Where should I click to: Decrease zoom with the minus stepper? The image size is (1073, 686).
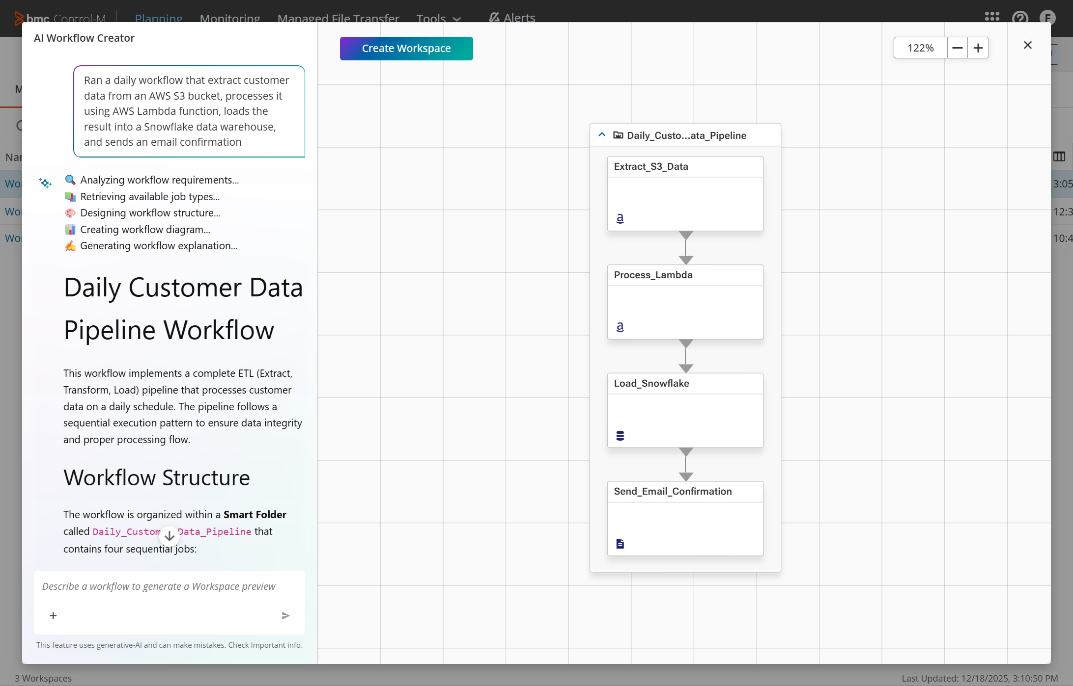pos(957,48)
